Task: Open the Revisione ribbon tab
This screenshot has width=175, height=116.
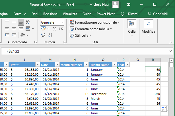Action: [50, 14]
